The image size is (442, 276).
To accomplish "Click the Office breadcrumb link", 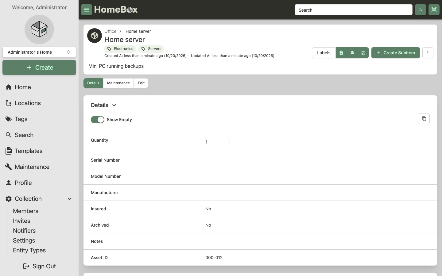I will coord(110,31).
